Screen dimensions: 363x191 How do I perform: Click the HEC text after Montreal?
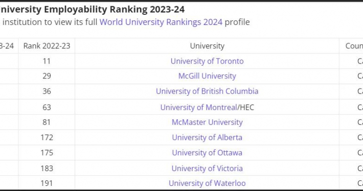(247, 107)
